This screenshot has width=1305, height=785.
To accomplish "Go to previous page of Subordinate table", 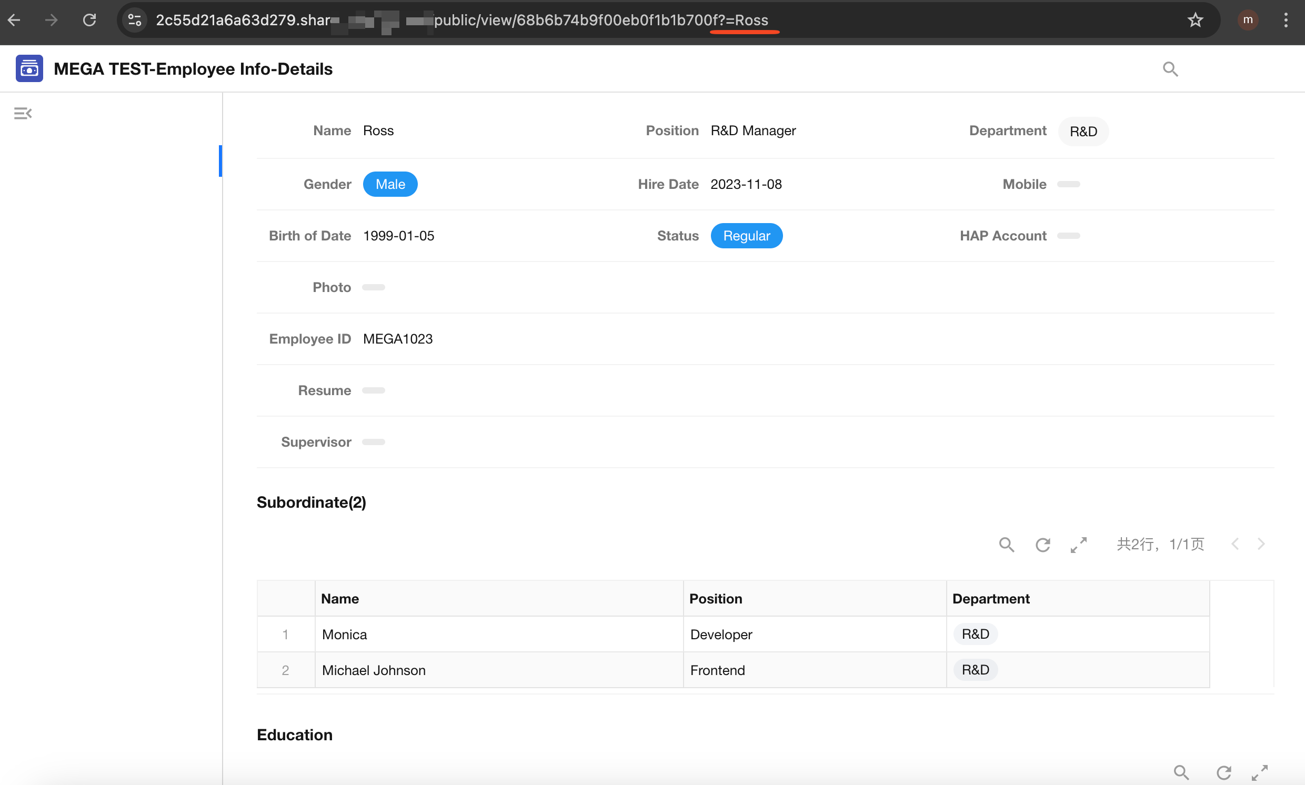I will [x=1234, y=544].
